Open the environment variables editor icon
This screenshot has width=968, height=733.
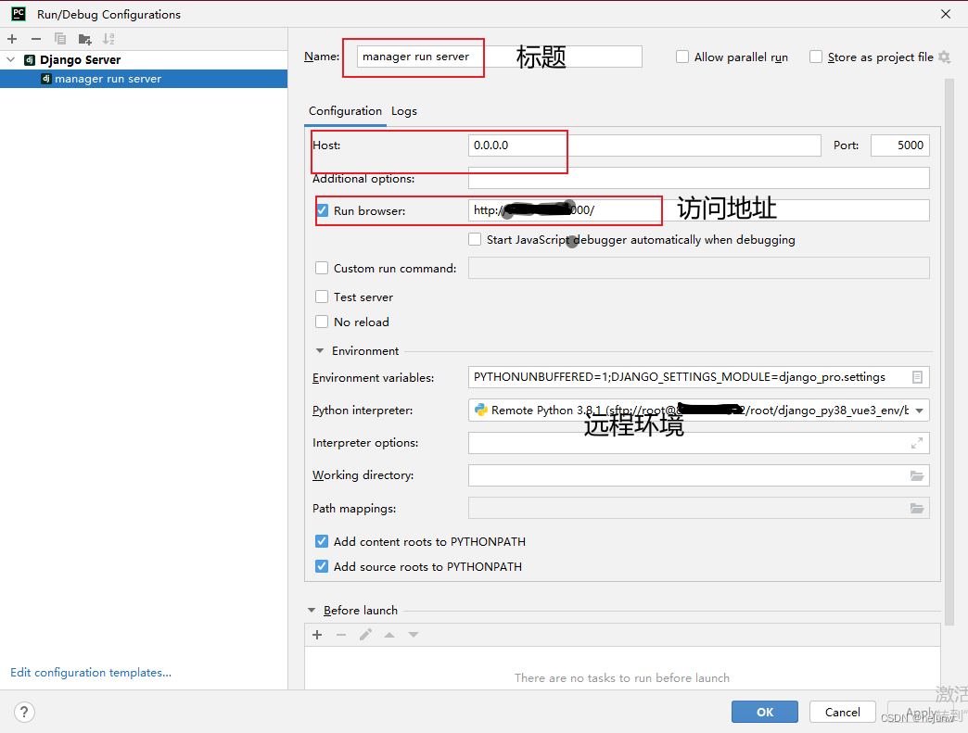tap(917, 377)
